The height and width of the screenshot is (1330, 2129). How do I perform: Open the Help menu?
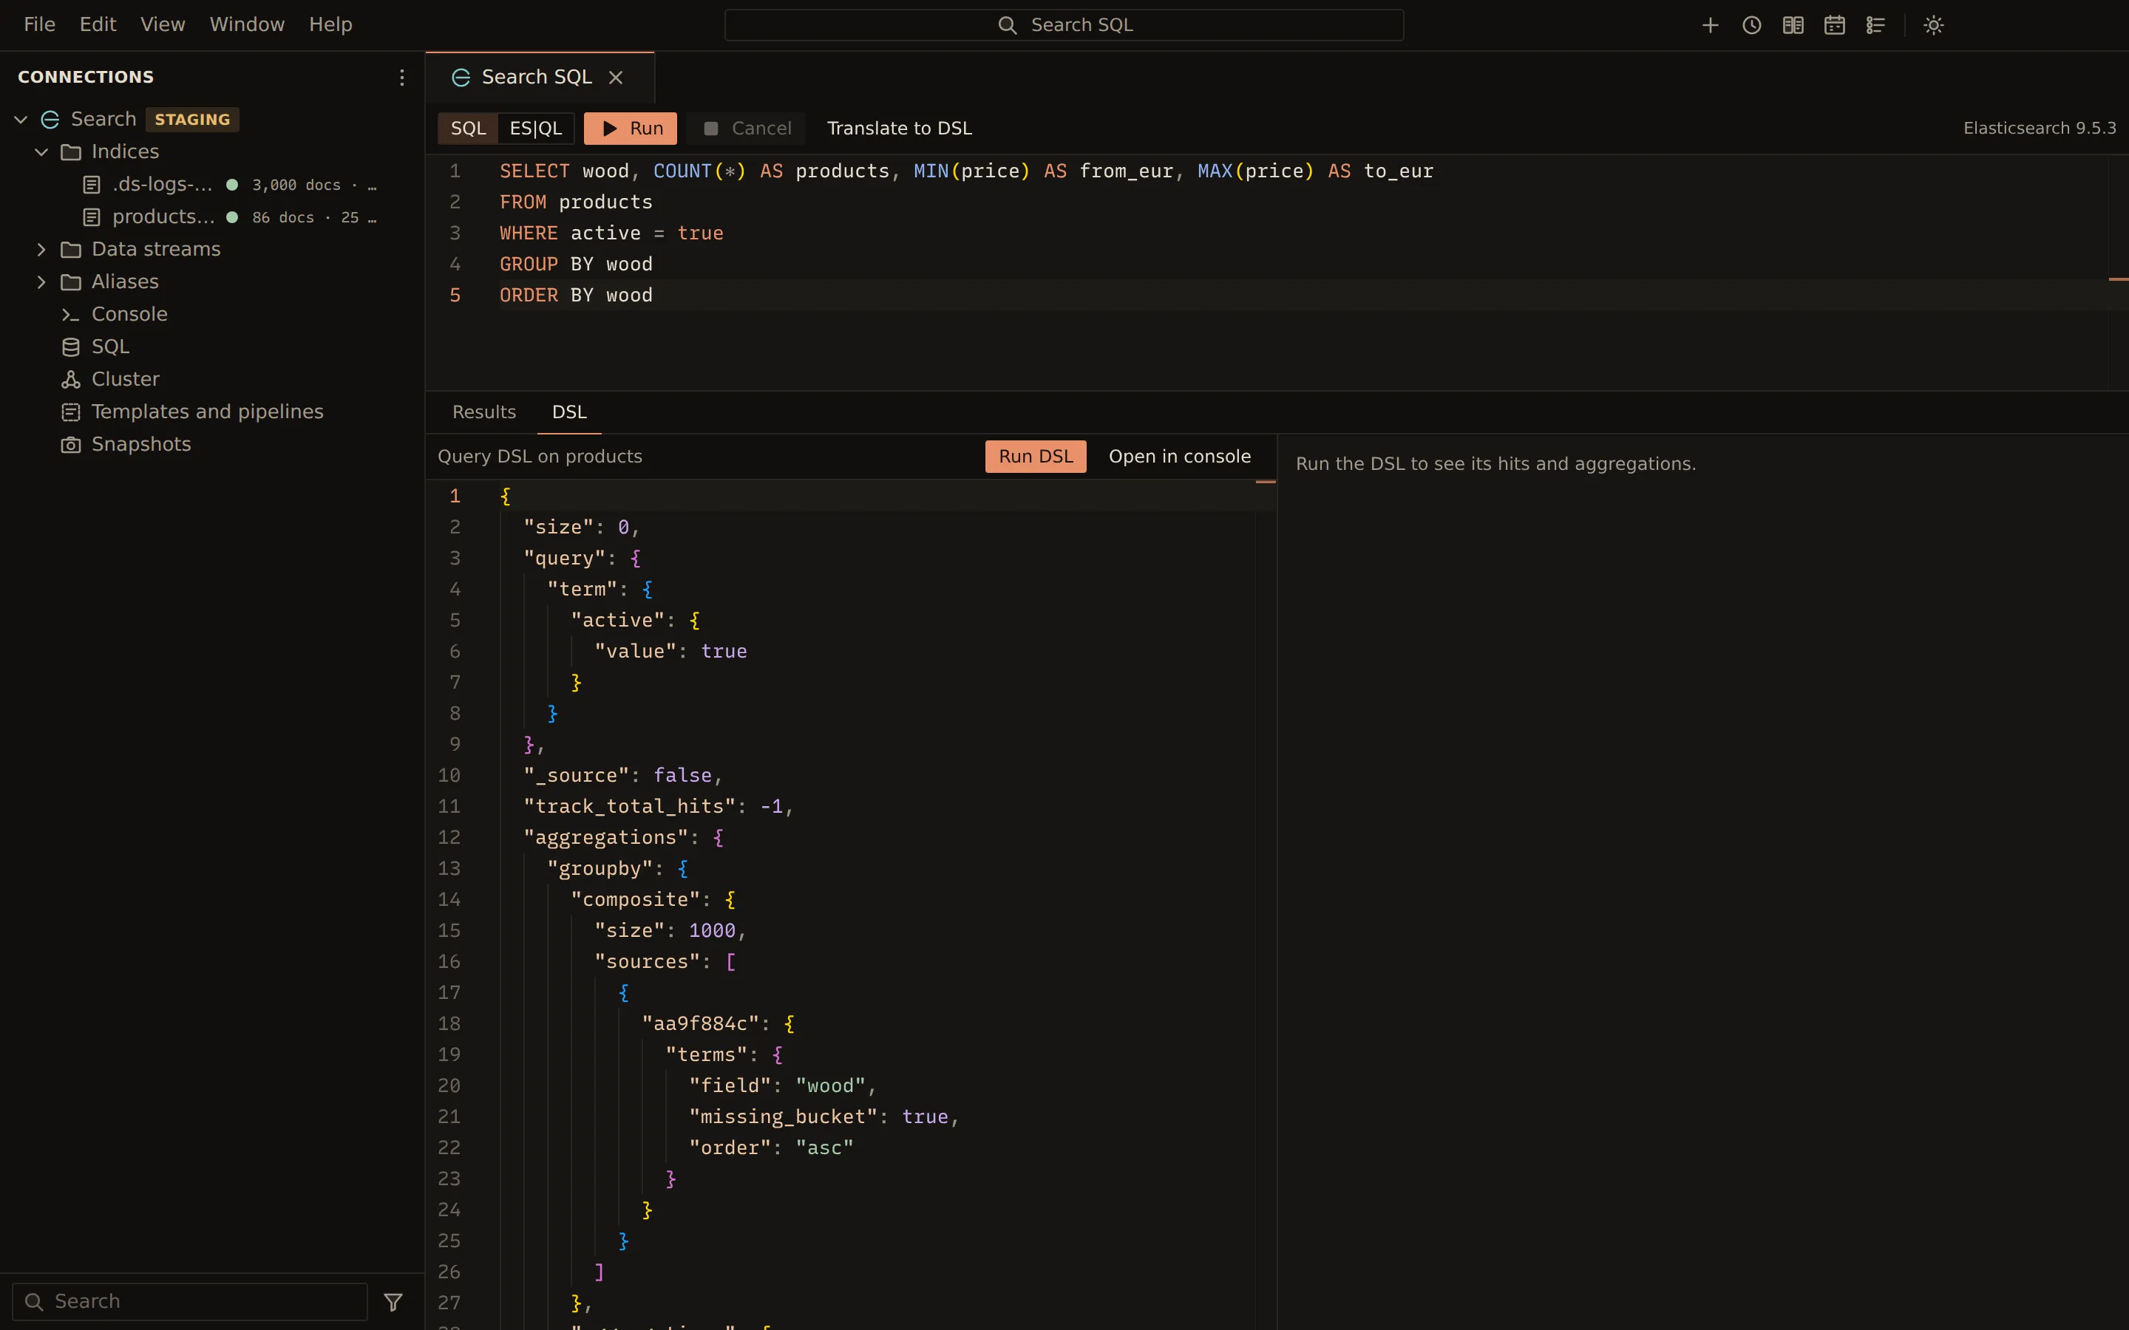coord(330,24)
